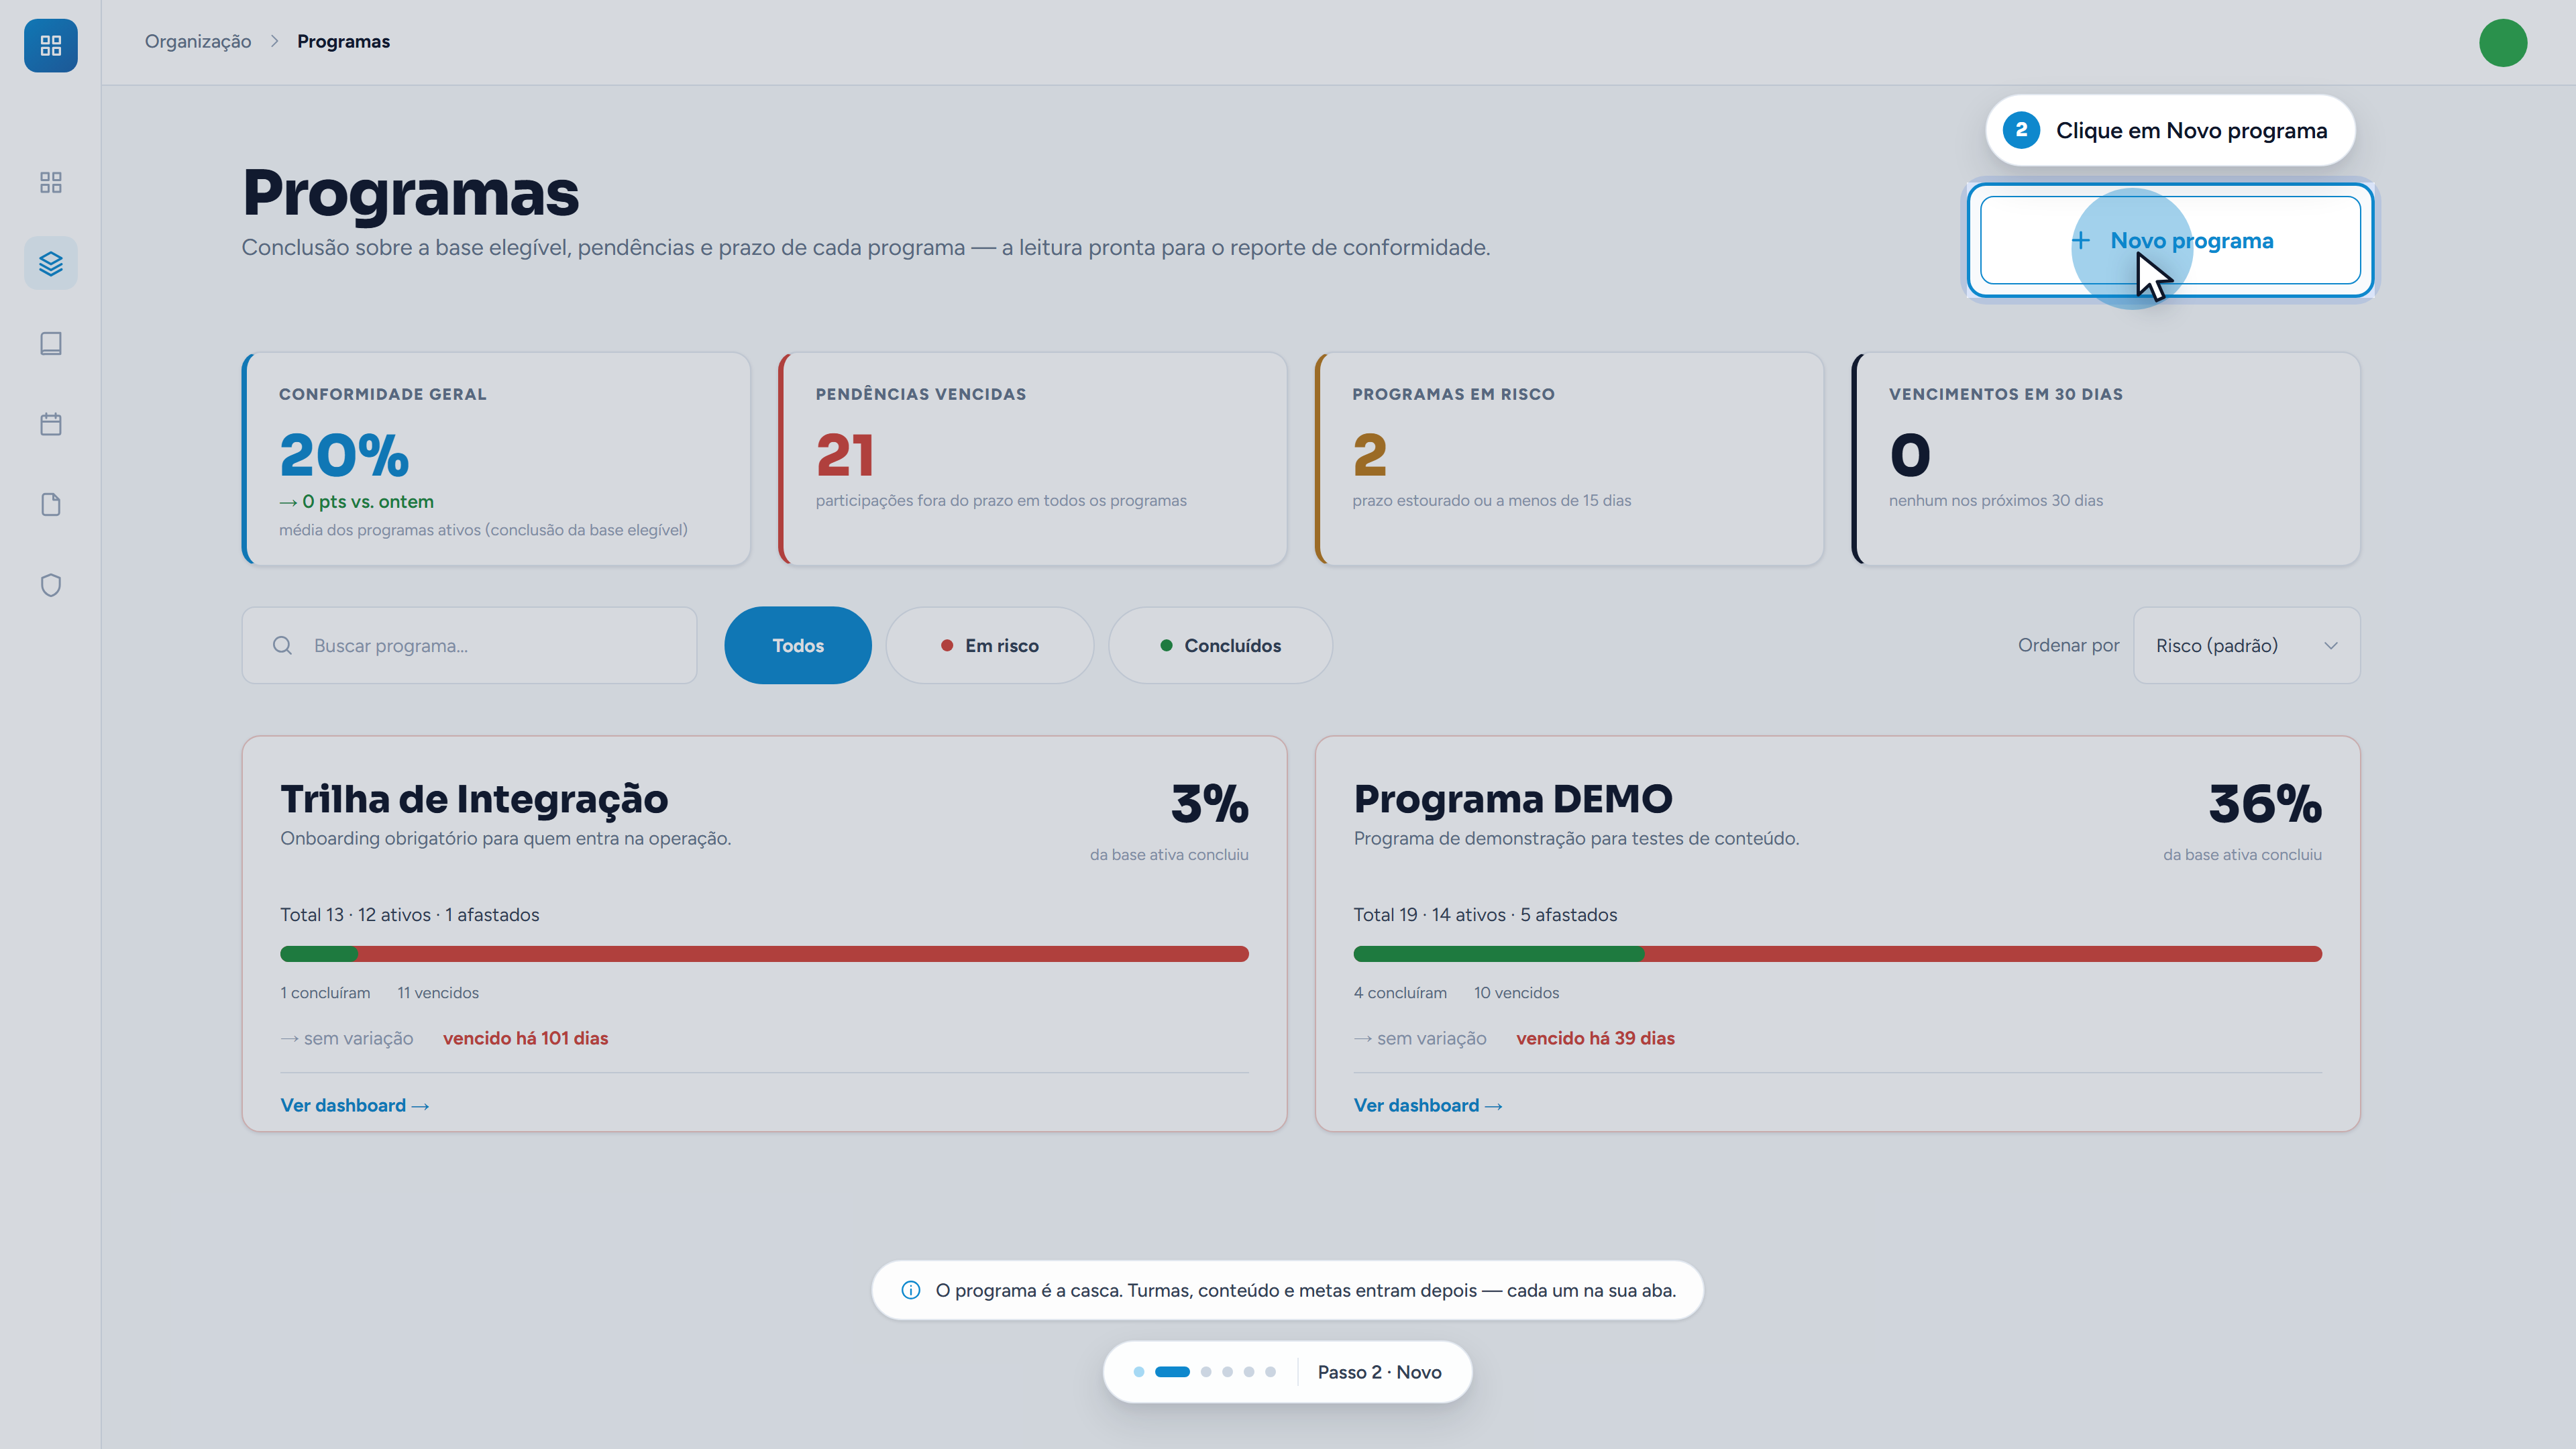Open the shield sidebar icon
The width and height of the screenshot is (2576, 1449).
pyautogui.click(x=51, y=585)
